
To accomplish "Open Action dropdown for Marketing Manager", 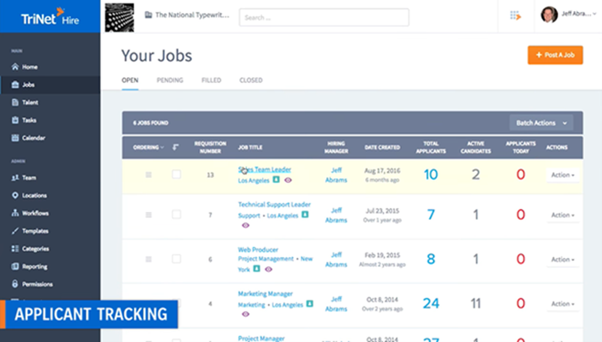I will 563,304.
